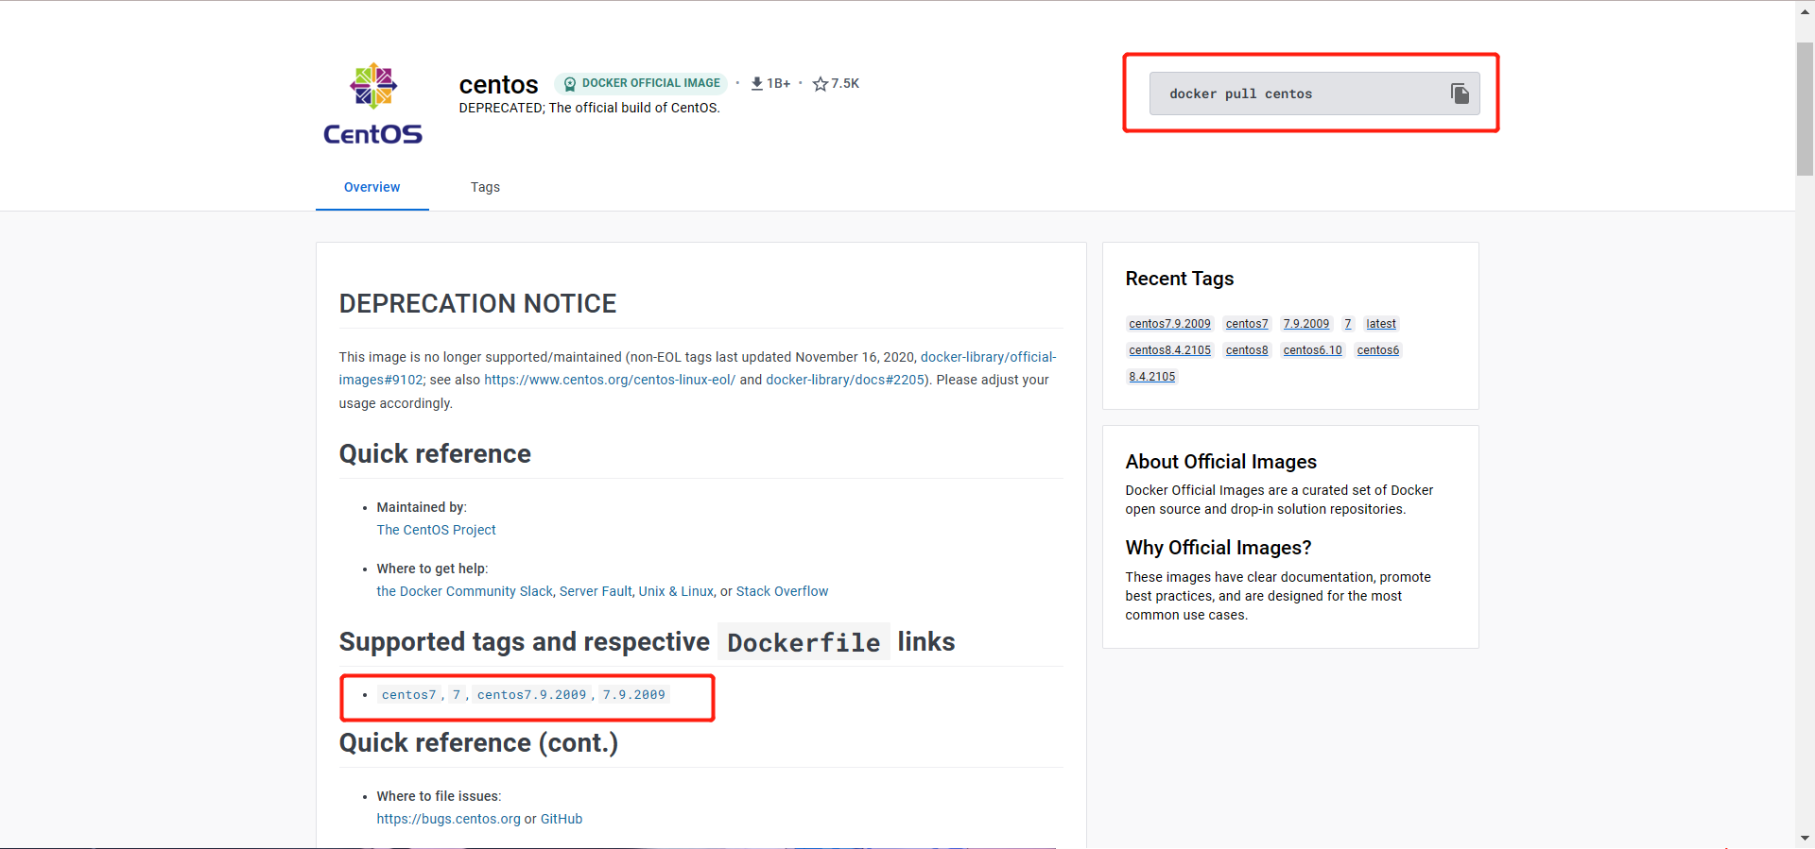Viewport: 1815px width, 849px height.
Task: Open the Server Fault help link
Action: pyautogui.click(x=596, y=591)
